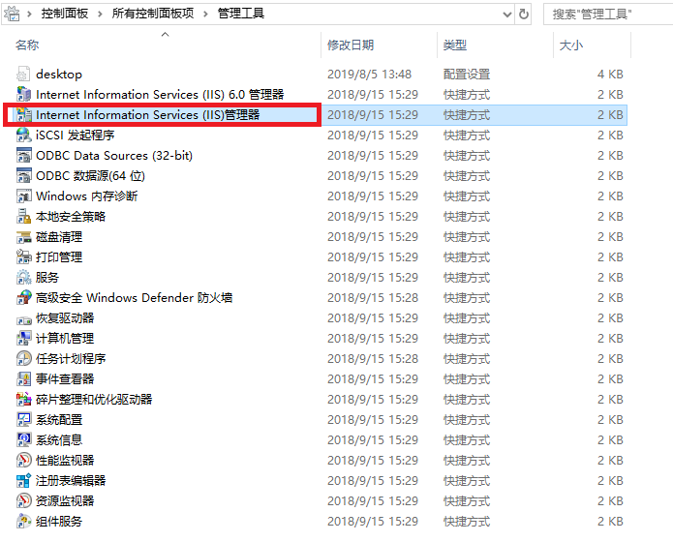Viewport: 673px width, 542px height.
Task: Select the "注册表编辑器" name text
Action: [71, 481]
